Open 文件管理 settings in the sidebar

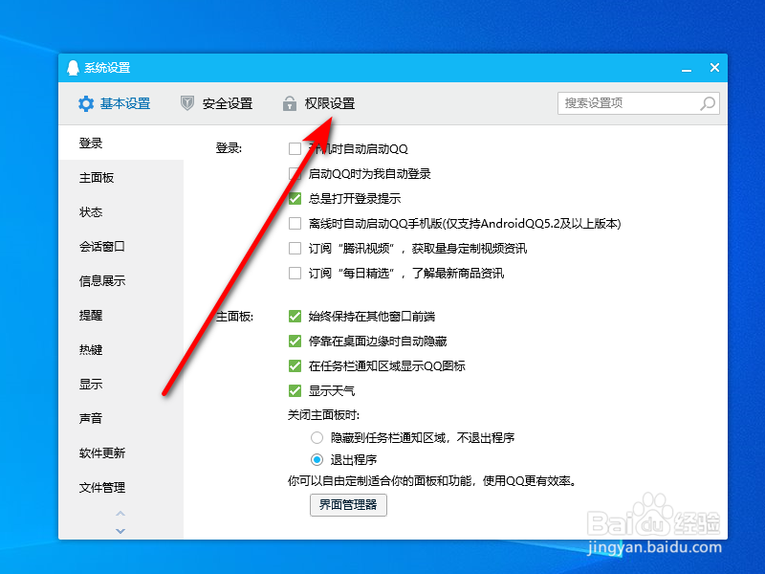[x=121, y=487]
